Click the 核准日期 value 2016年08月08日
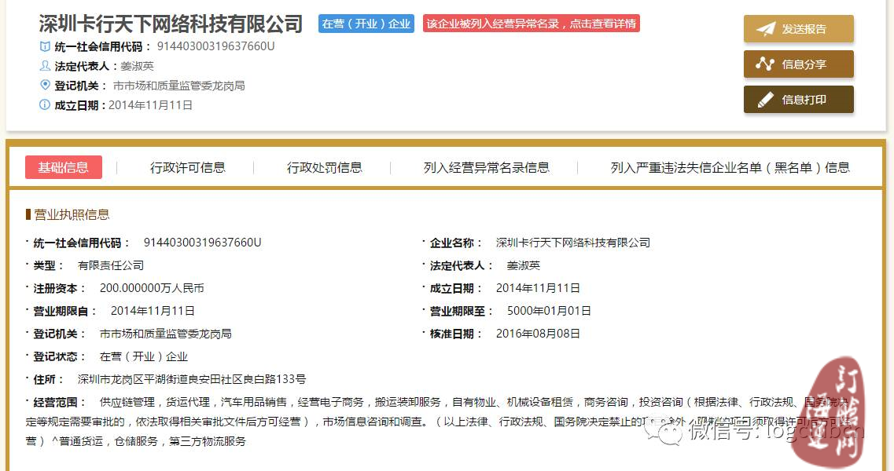Image resolution: width=894 pixels, height=471 pixels. point(539,334)
